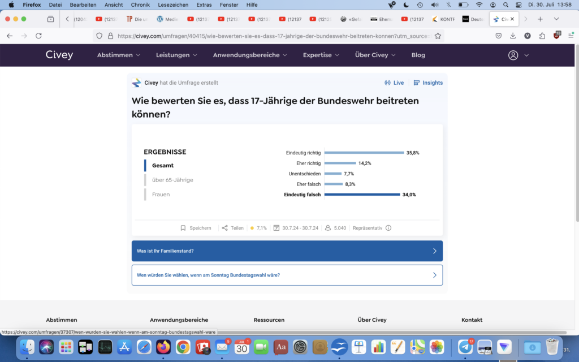Open the Repräsentativ info icon
The height and width of the screenshot is (362, 579).
click(x=388, y=228)
